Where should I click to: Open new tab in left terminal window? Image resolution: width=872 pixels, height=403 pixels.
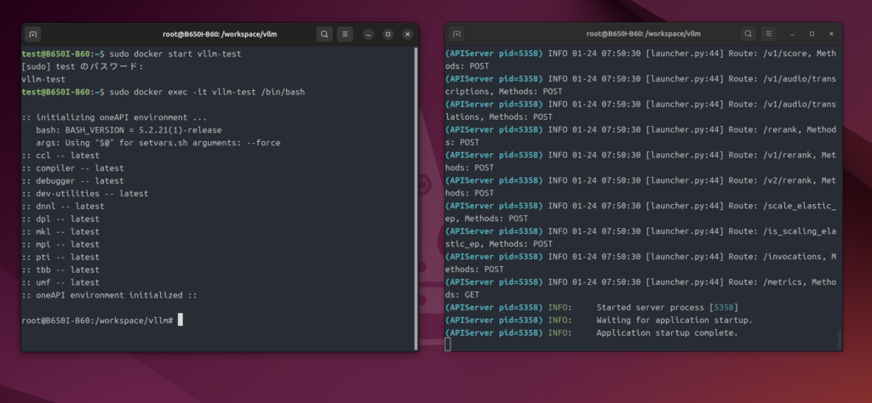click(x=33, y=34)
